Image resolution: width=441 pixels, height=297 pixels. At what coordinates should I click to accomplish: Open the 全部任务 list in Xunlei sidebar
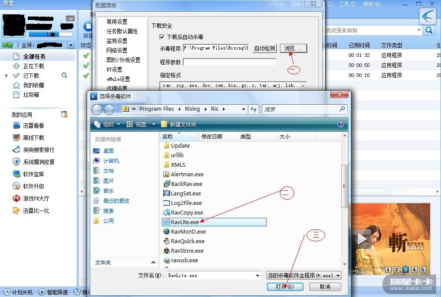click(38, 56)
